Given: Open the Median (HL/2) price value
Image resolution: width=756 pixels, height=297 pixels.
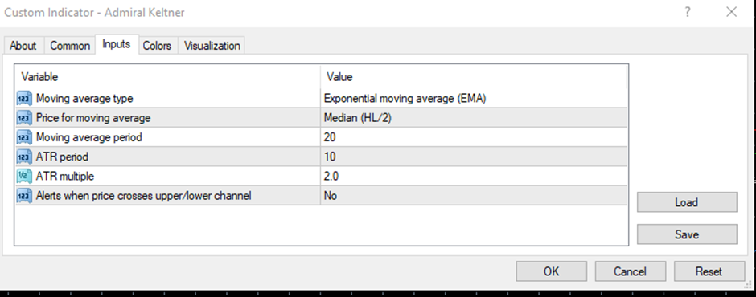Looking at the screenshot, I should tap(474, 118).
